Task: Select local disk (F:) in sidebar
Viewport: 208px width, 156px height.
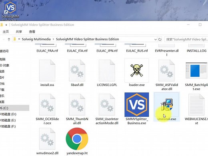Action: (8, 126)
